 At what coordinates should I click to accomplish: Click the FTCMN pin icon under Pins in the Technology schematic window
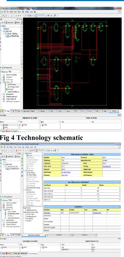pos(22,125)
